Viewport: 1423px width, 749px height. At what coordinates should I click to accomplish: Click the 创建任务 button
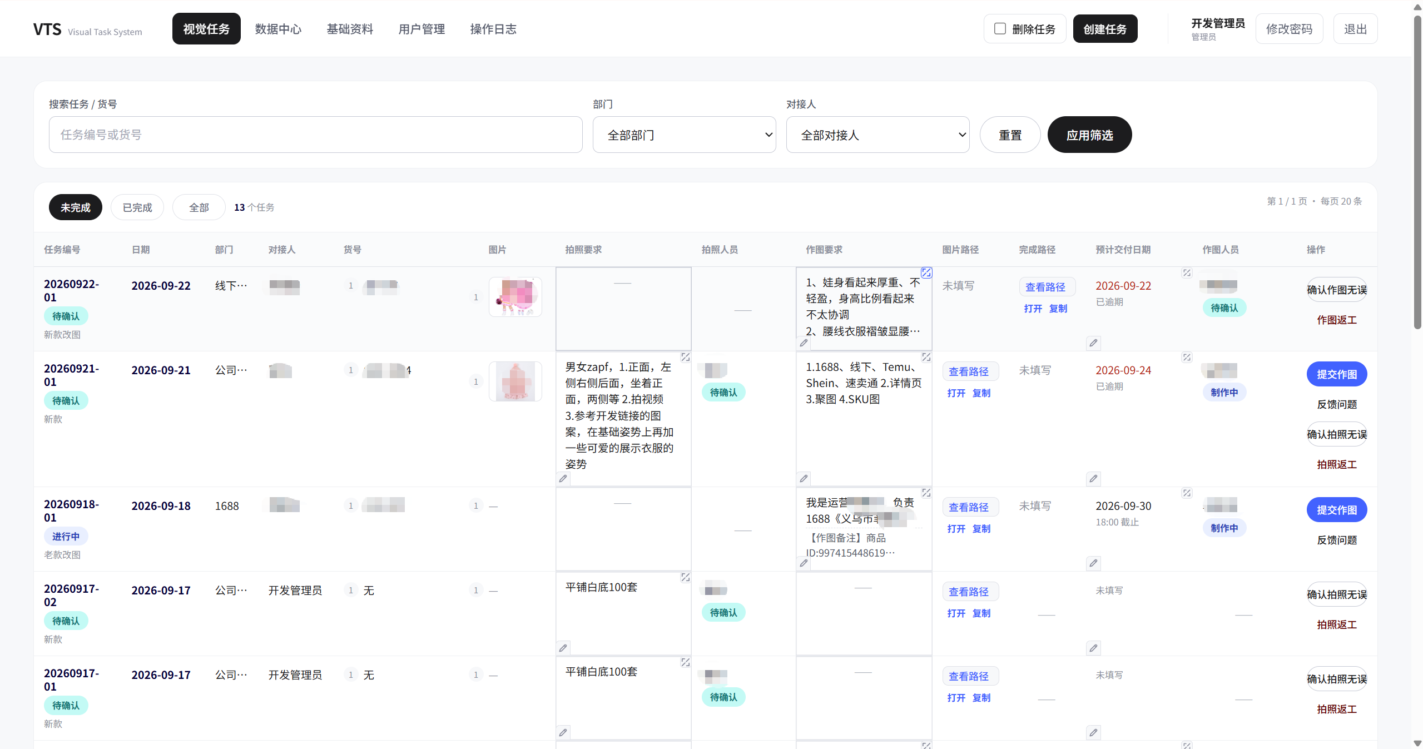coord(1105,29)
